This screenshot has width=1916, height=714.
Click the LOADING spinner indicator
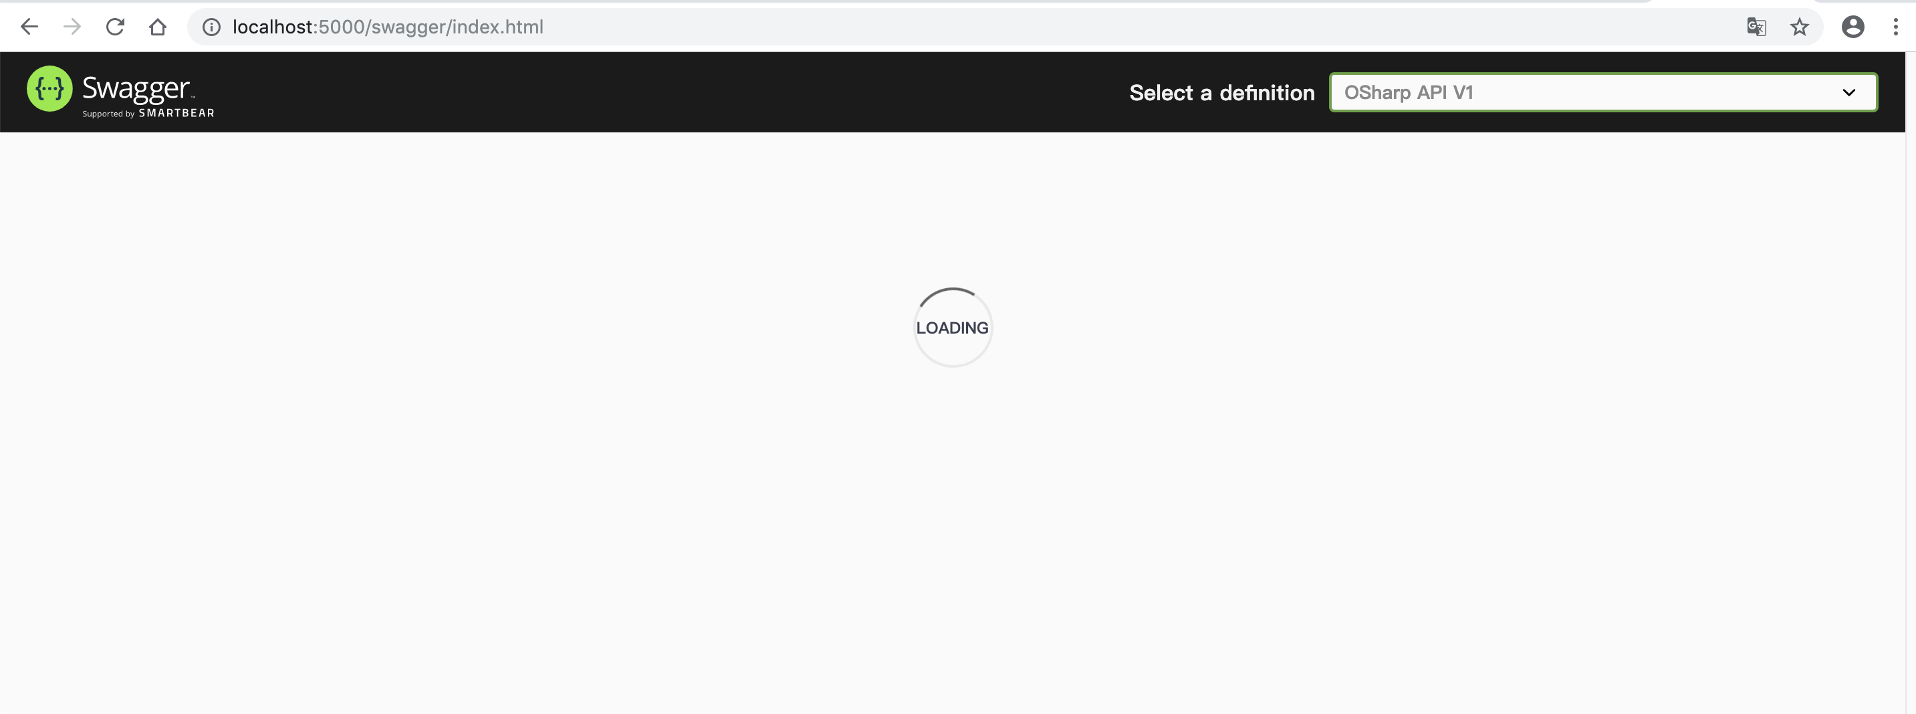point(953,328)
